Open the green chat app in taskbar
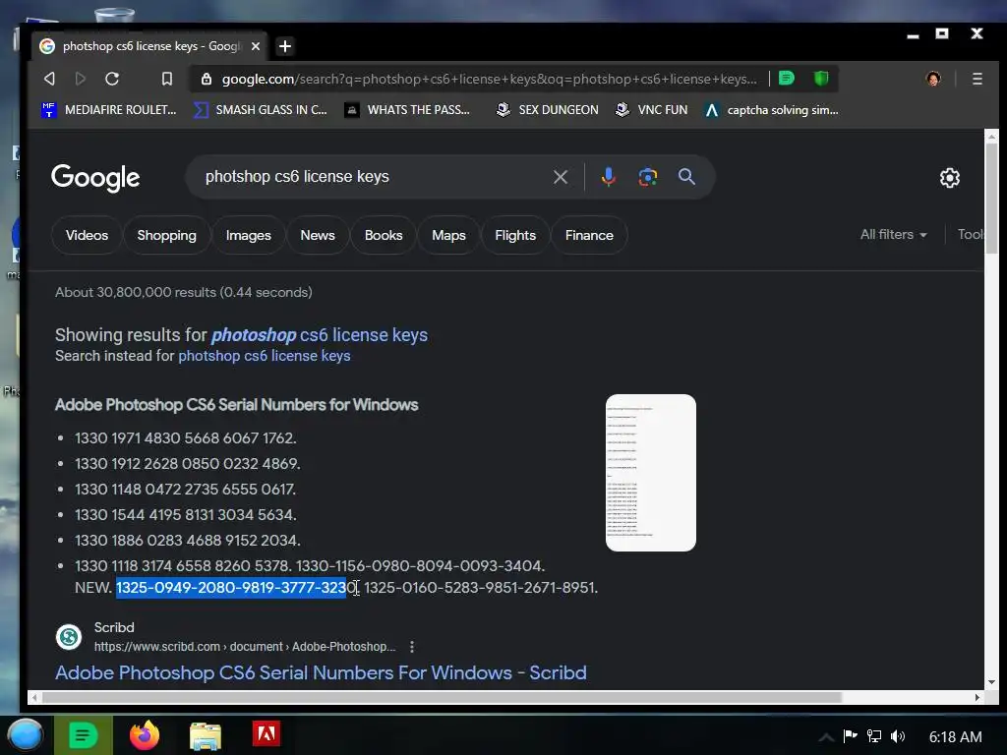1007x755 pixels. (84, 735)
